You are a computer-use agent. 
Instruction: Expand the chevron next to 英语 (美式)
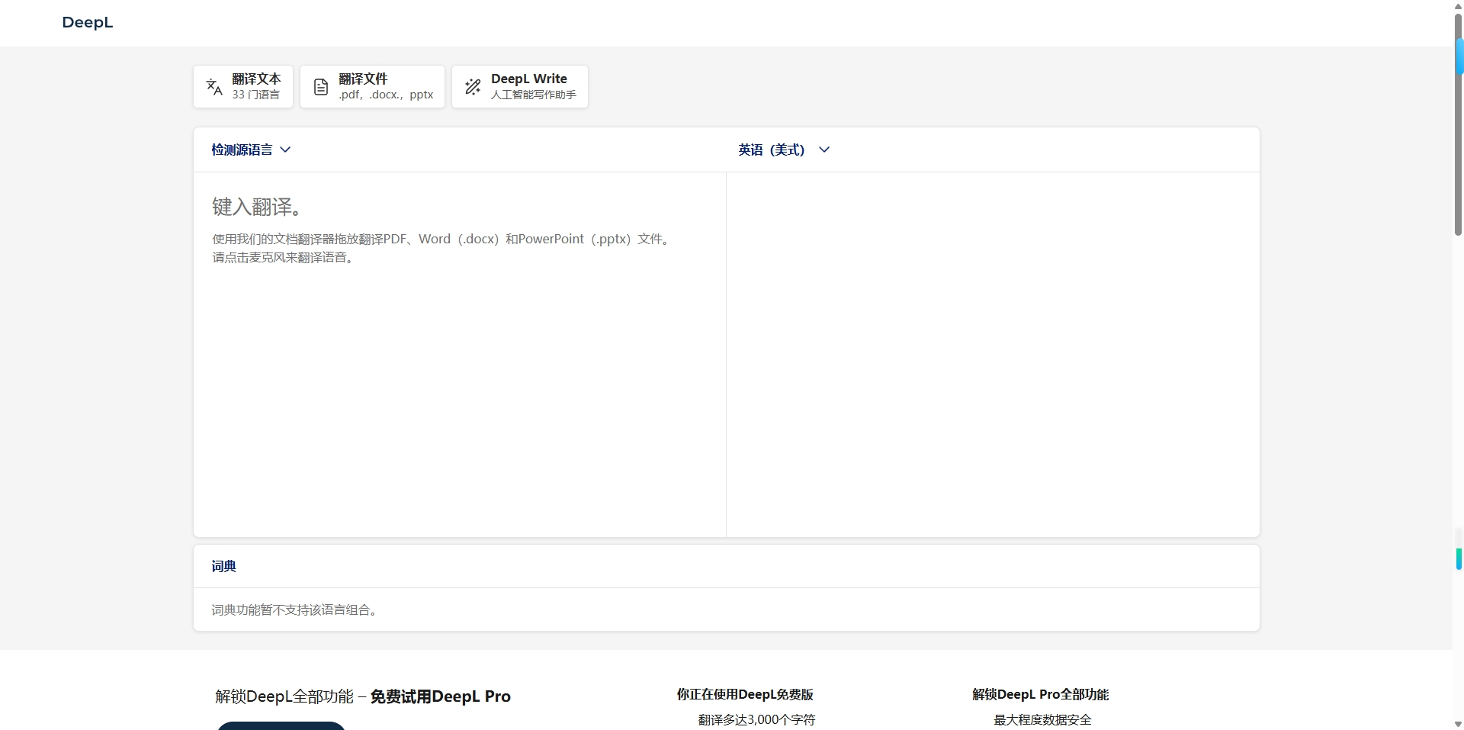[824, 150]
